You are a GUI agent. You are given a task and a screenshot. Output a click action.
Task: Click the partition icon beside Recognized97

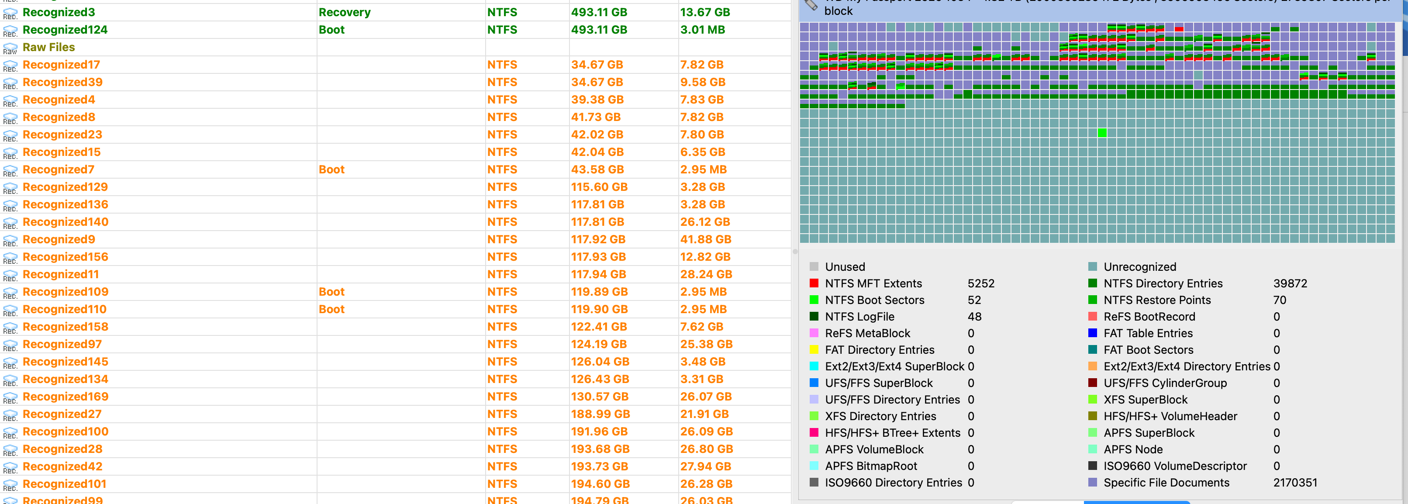tap(10, 345)
